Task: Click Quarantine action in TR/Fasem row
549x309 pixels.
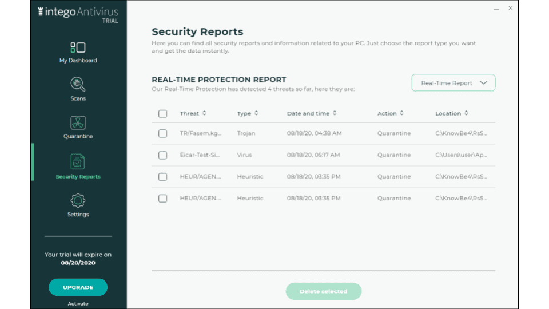Action: click(394, 133)
